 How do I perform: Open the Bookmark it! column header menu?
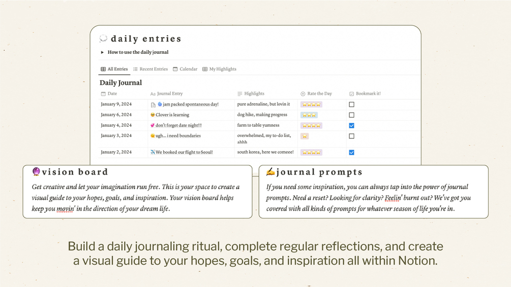click(x=365, y=94)
